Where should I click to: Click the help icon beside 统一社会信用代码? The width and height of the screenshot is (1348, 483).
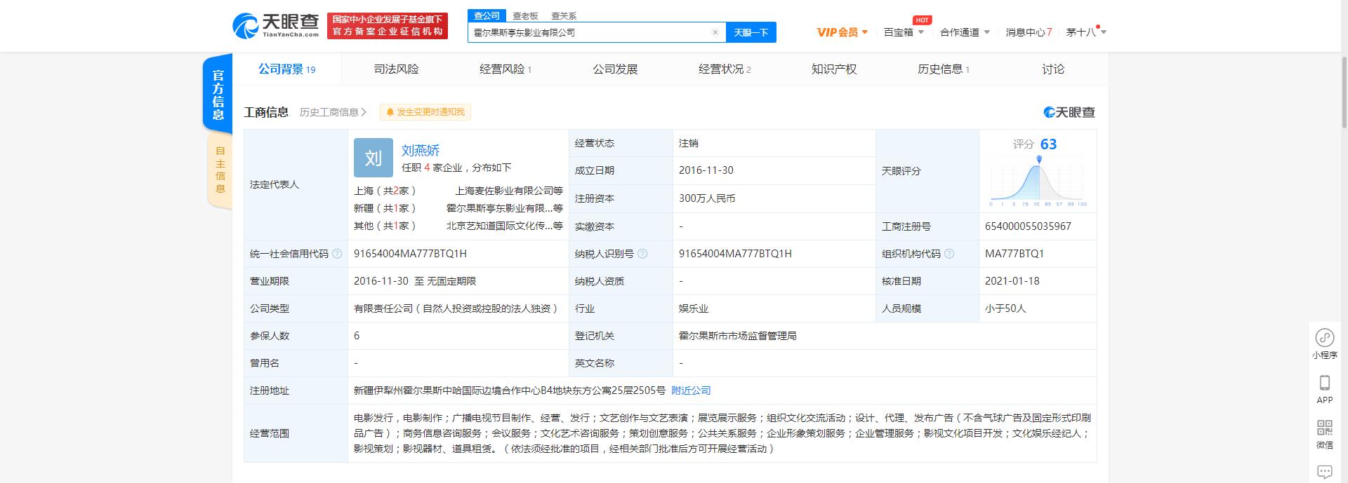[337, 254]
